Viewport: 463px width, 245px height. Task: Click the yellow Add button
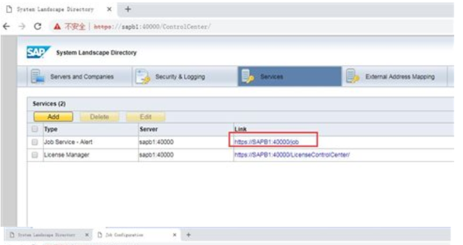click(53, 117)
